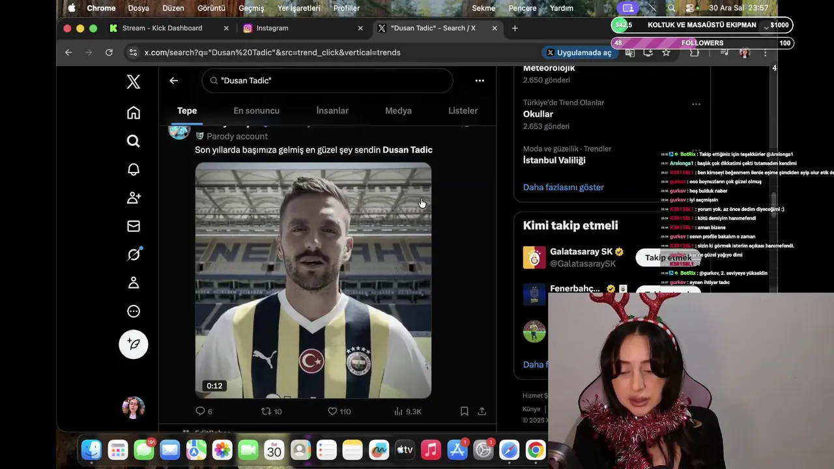Switch to the Listeler tab
Screen dimensions: 834x469
click(463, 111)
